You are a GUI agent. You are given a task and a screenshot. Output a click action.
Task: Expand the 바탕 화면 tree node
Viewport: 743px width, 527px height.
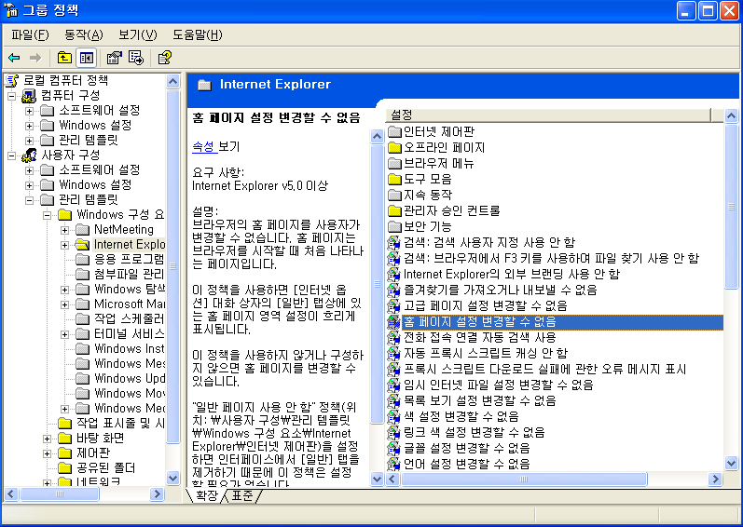click(47, 439)
